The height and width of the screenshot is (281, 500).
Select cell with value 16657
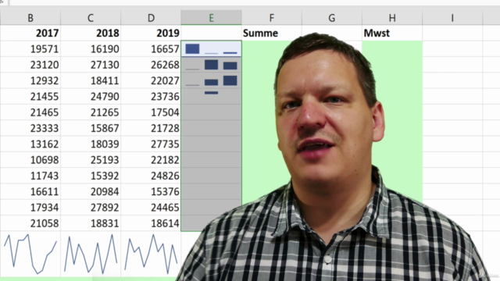151,49
